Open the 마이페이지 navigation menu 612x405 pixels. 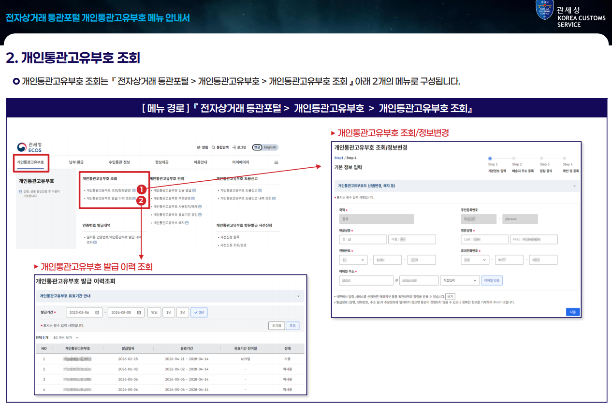(x=241, y=162)
